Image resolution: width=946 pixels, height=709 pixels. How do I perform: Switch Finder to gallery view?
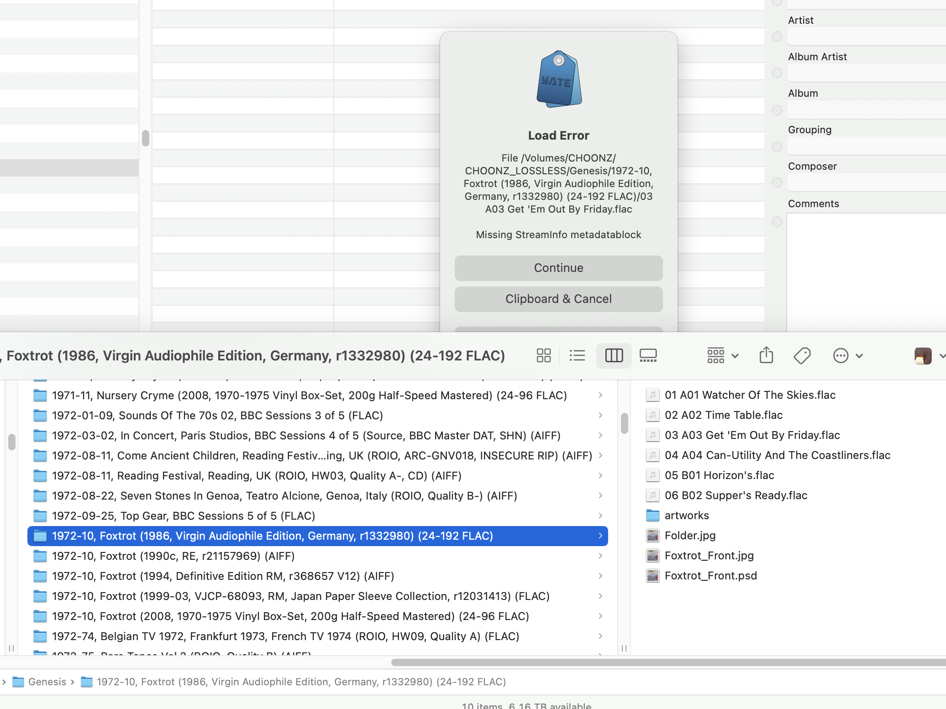648,355
